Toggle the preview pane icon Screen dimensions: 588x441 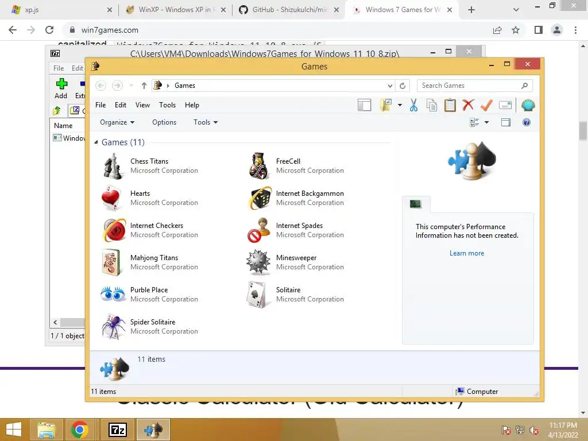click(505, 122)
